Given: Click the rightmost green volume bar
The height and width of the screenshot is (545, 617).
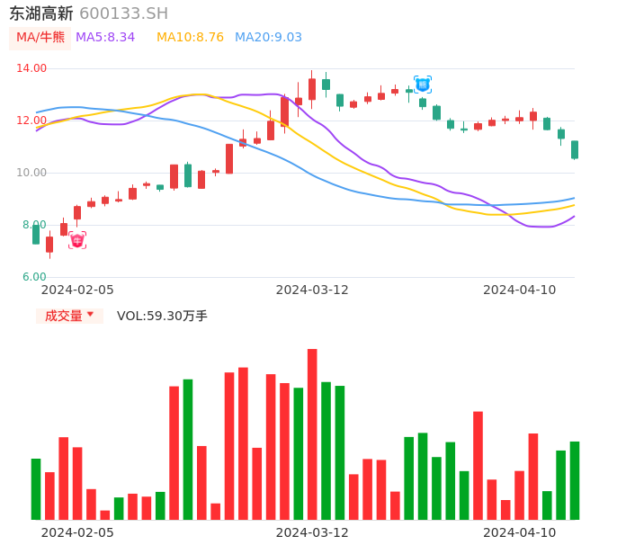Looking at the screenshot, I should (x=575, y=480).
